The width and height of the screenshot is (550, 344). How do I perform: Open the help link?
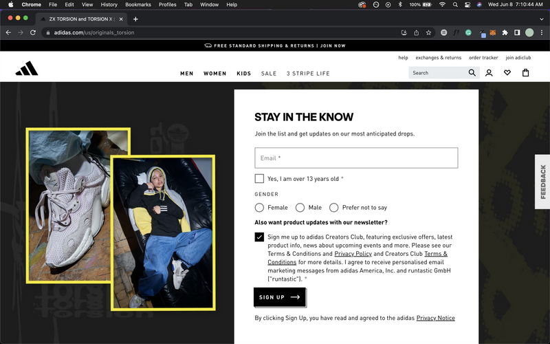pyautogui.click(x=403, y=58)
